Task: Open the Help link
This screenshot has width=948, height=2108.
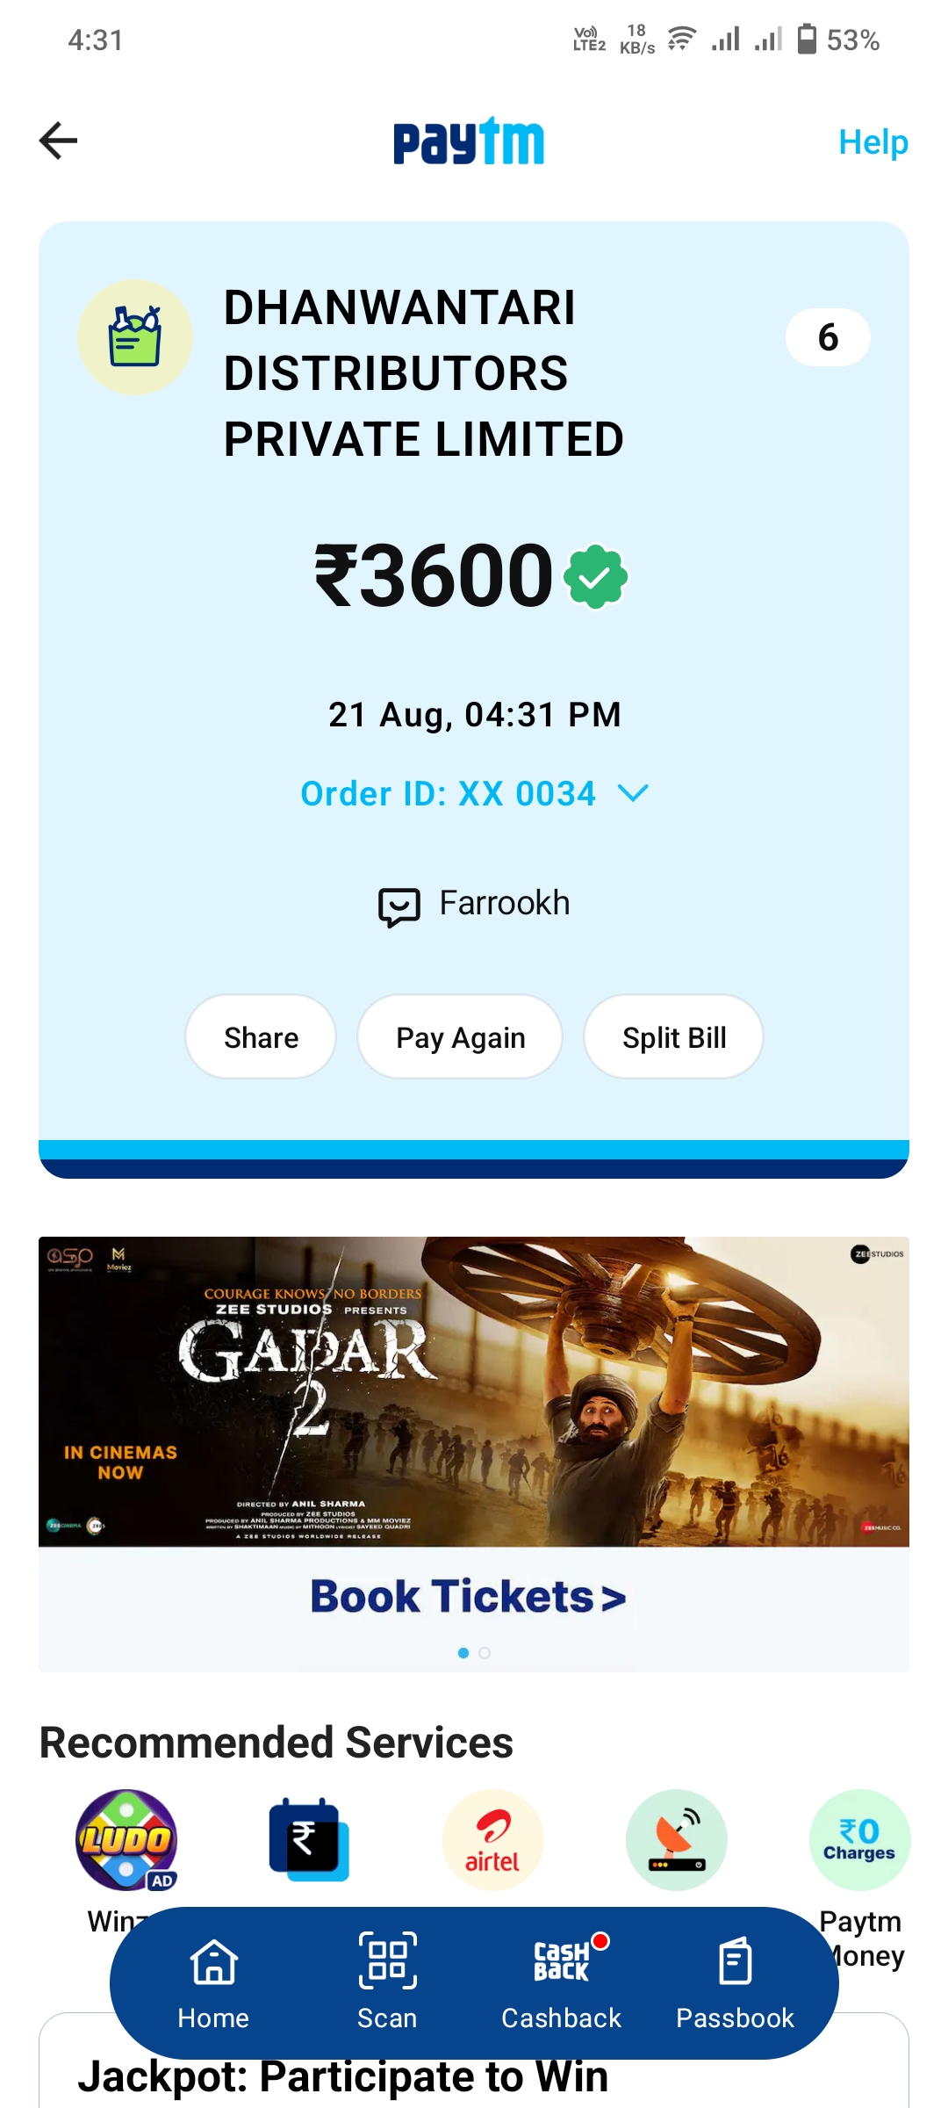Action: (873, 141)
